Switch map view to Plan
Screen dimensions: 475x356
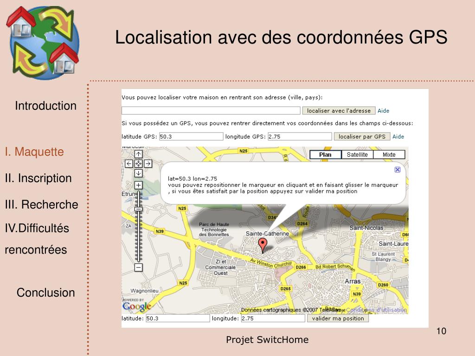tap(325, 155)
